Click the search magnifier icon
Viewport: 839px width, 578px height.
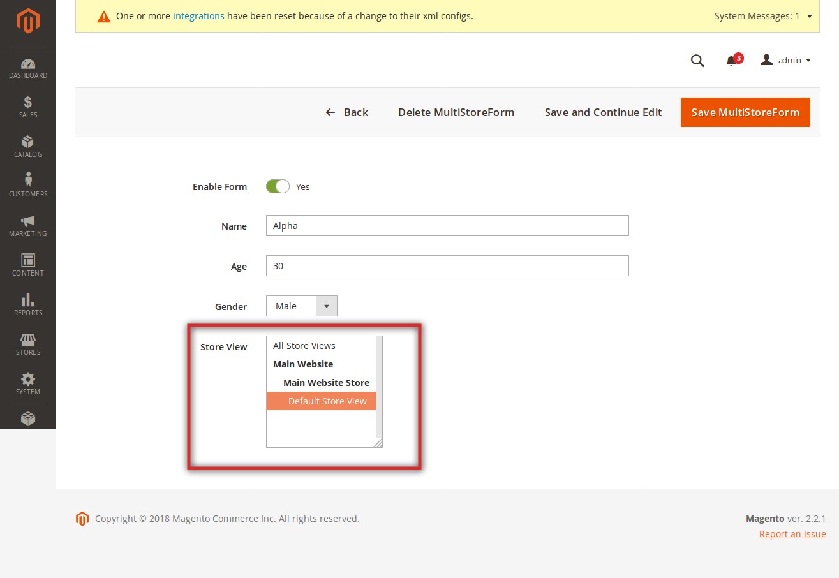coord(697,61)
